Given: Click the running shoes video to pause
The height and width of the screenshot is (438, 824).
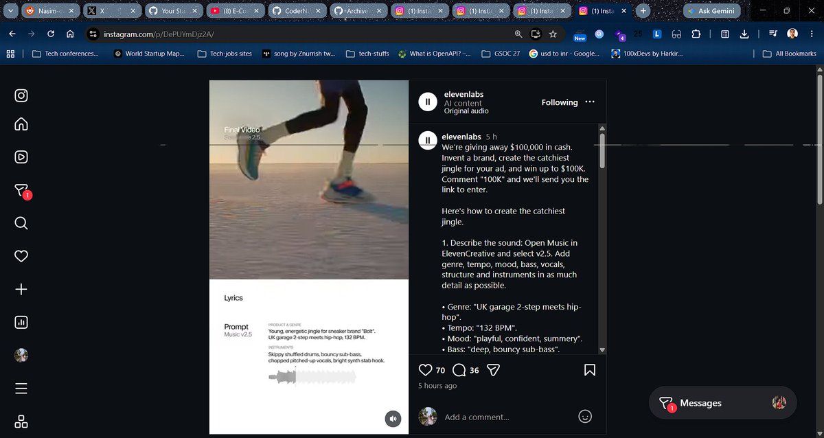Looking at the screenshot, I should tap(309, 180).
